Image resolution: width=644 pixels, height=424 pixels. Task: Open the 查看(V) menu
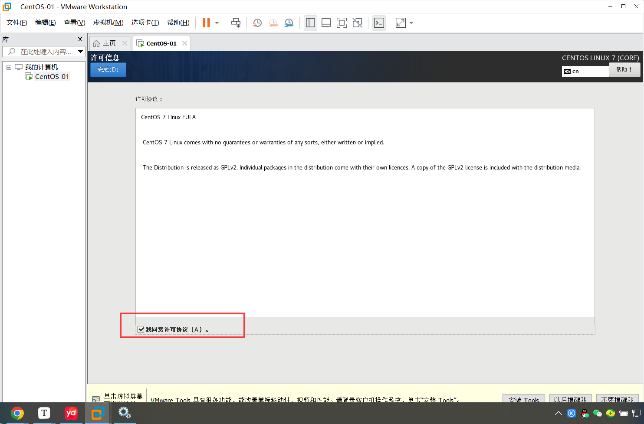point(75,23)
